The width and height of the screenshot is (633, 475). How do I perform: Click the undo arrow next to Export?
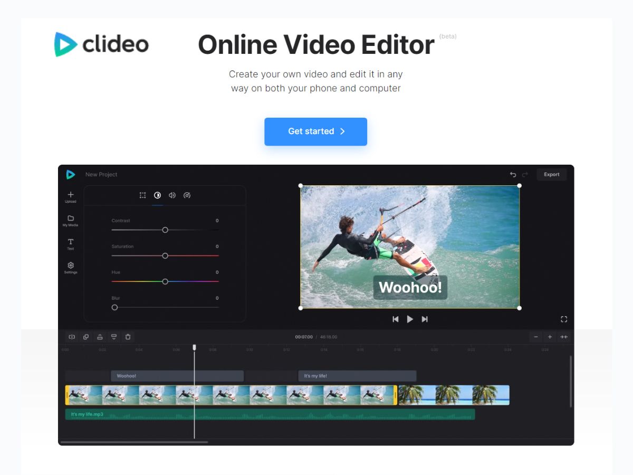[x=513, y=175]
